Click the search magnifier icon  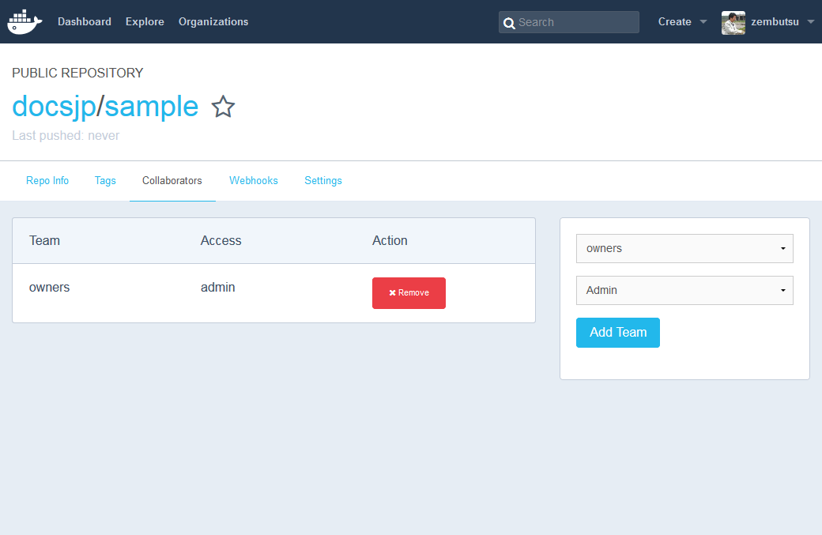click(x=509, y=23)
